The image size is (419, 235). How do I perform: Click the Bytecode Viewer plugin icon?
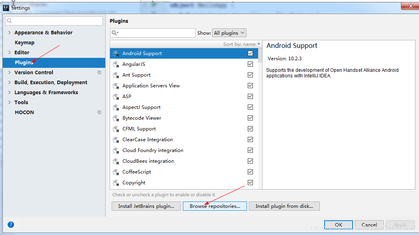116,118
